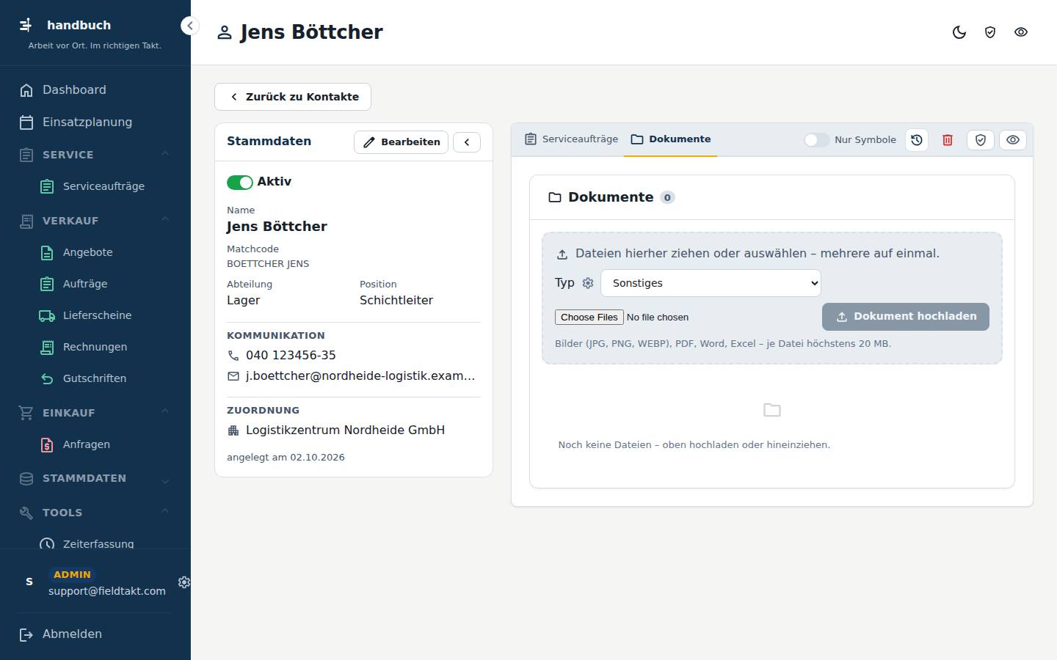Click shield icon in documents toolbar

981,140
